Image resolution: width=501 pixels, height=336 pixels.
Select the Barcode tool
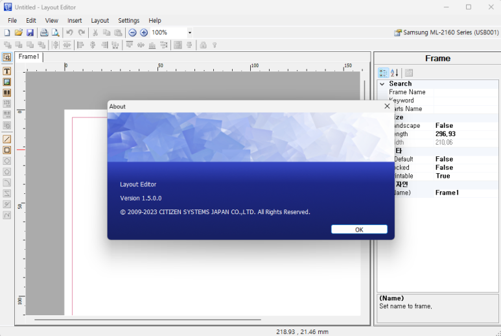[x=7, y=93]
